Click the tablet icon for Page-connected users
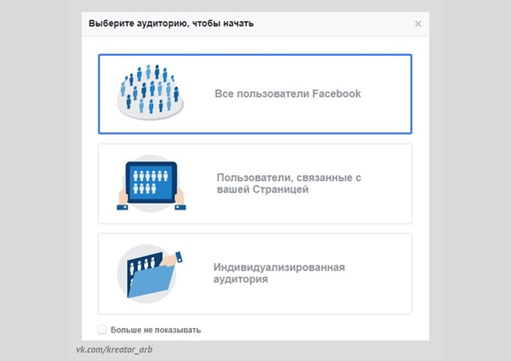This screenshot has width=511, height=361. tap(151, 183)
